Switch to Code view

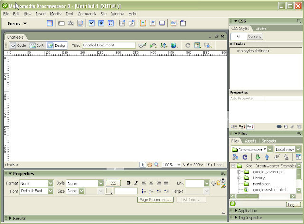click(19, 45)
